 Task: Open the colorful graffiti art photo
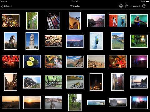(x=53, y=62)
